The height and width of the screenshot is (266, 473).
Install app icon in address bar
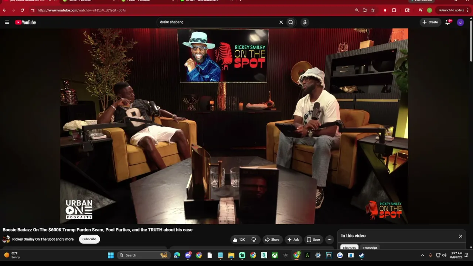point(365,10)
